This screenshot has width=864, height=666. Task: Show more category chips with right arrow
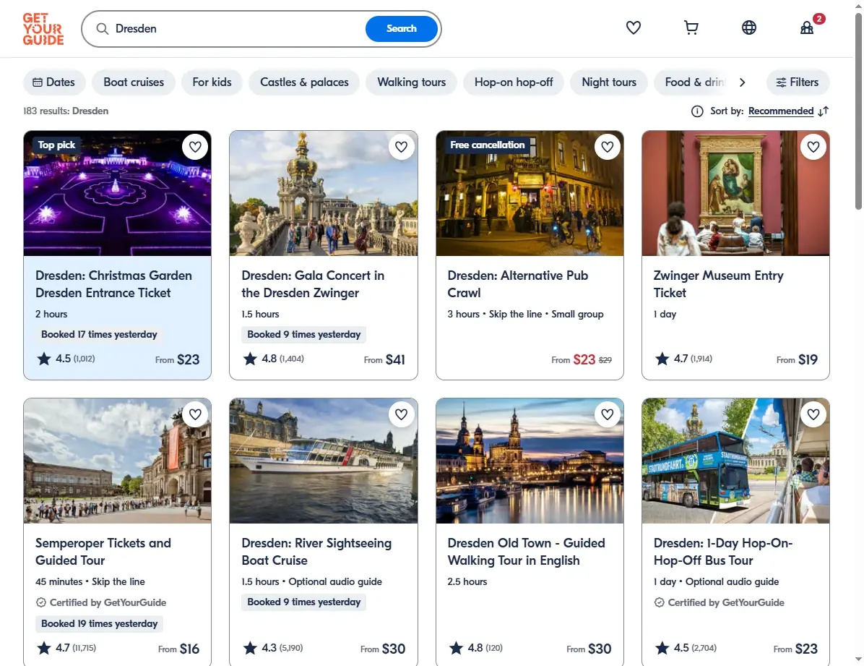tap(742, 82)
